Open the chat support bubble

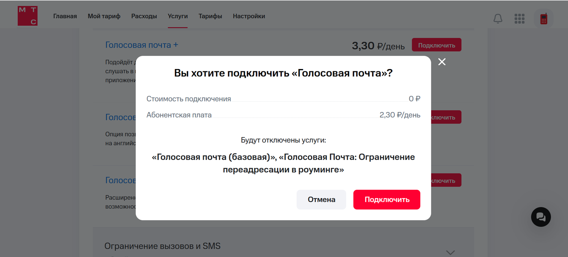click(x=541, y=217)
